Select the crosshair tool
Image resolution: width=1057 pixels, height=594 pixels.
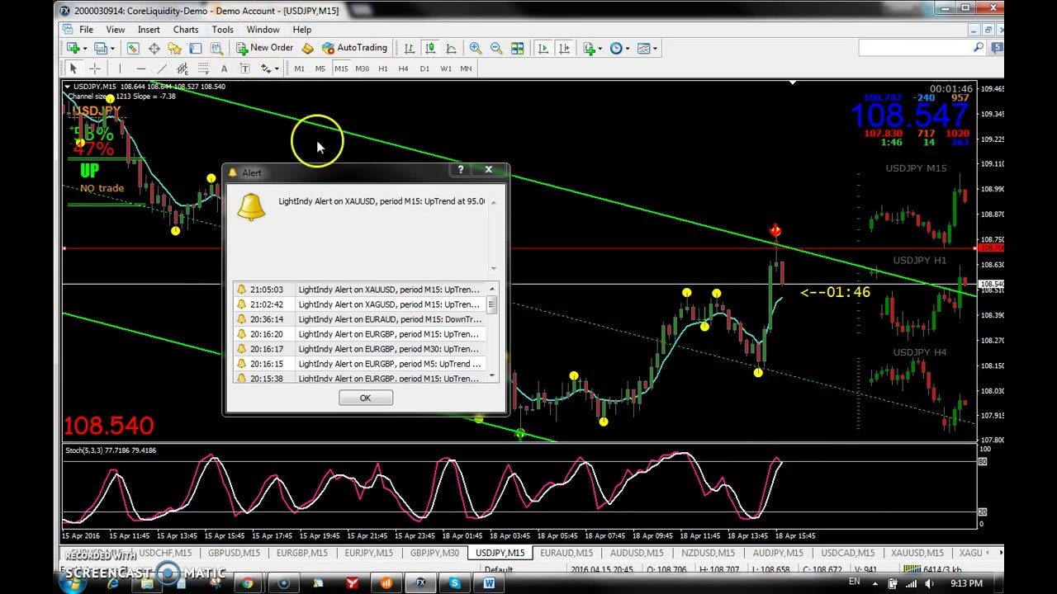click(x=94, y=68)
